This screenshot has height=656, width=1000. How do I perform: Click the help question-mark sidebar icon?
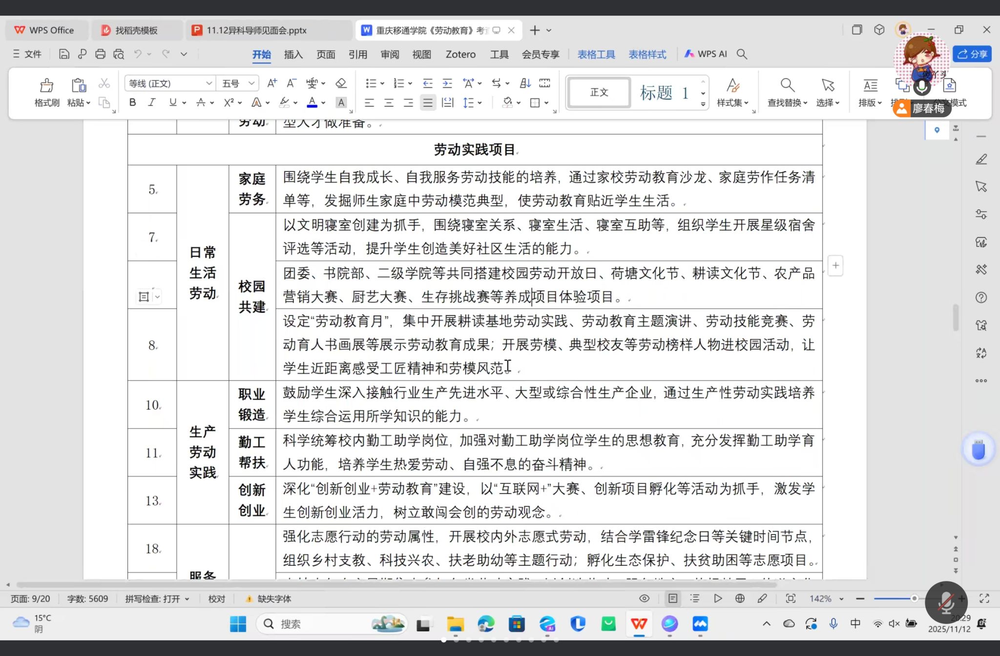(x=981, y=298)
